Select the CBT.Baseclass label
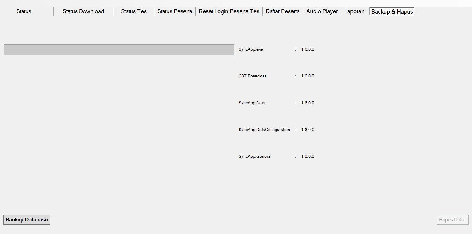The height and width of the screenshot is (234, 472). pyautogui.click(x=253, y=76)
